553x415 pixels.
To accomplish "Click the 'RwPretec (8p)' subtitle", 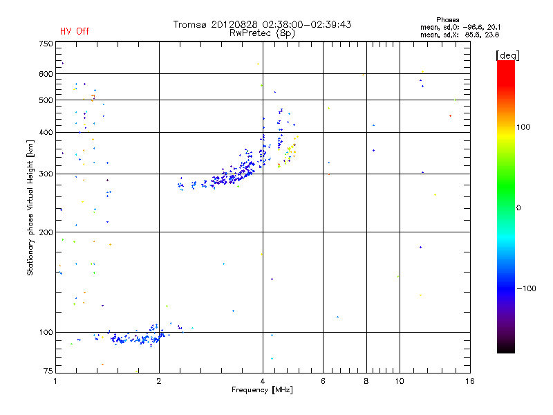I will (262, 33).
